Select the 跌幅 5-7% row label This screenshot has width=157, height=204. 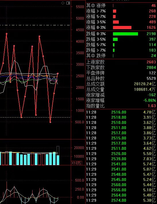[96, 45]
